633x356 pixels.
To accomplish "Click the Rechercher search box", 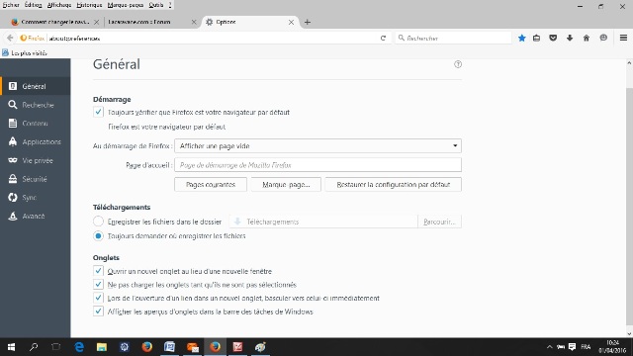I will pos(453,38).
